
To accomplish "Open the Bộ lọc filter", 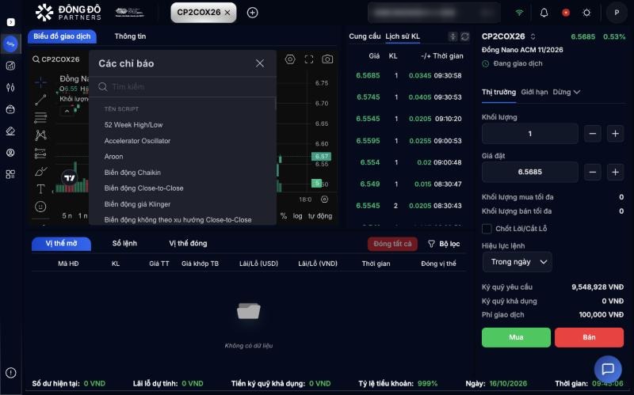I will click(x=444, y=244).
